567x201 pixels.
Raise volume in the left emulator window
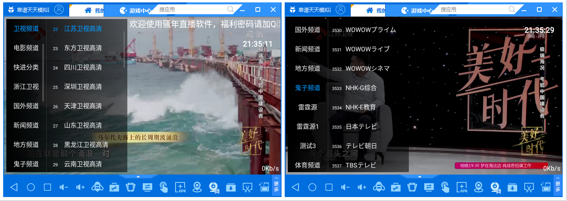click(x=81, y=187)
